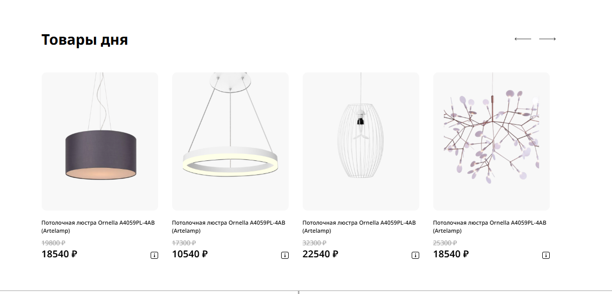The width and height of the screenshot is (612, 294).
Task: Go to previous products with the left arrow
Action: pos(523,39)
